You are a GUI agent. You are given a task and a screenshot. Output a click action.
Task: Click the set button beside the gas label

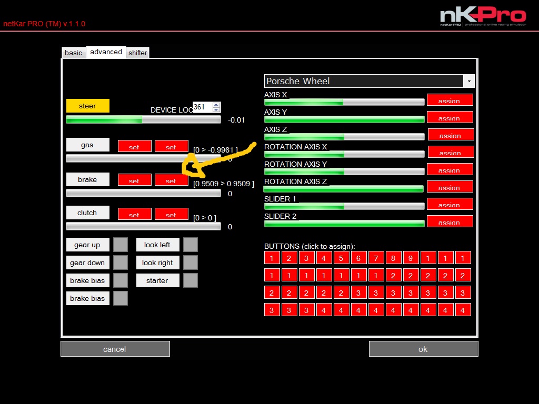point(134,146)
